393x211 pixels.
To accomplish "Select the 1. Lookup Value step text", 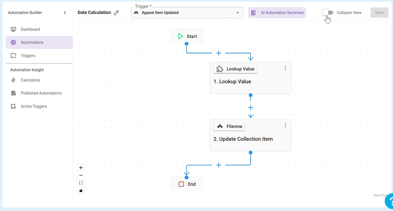I will pyautogui.click(x=232, y=82).
